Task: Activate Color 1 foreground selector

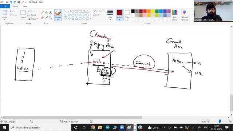Action: click(119, 15)
